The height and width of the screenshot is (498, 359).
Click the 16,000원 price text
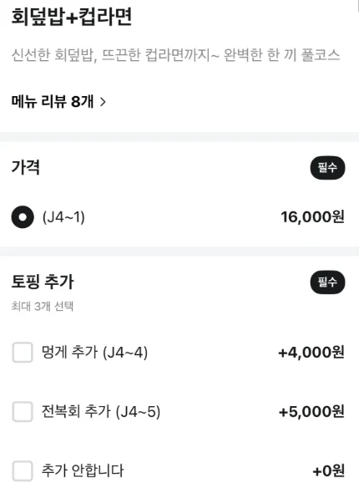[312, 217]
